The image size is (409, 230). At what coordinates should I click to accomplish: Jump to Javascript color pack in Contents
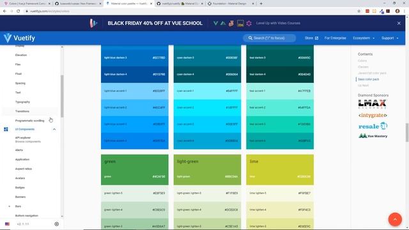pyautogui.click(x=372, y=73)
